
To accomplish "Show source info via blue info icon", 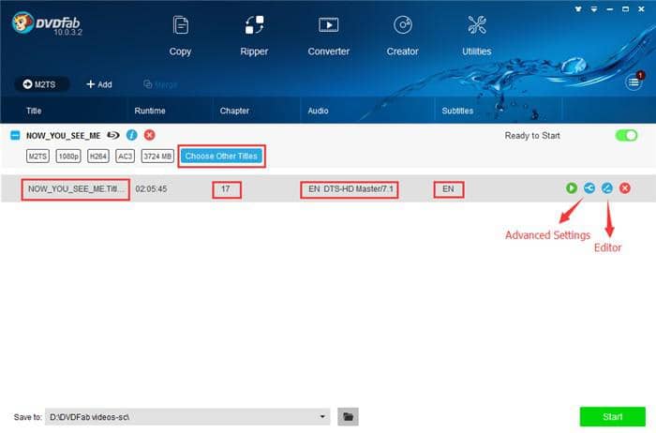I will tap(132, 135).
